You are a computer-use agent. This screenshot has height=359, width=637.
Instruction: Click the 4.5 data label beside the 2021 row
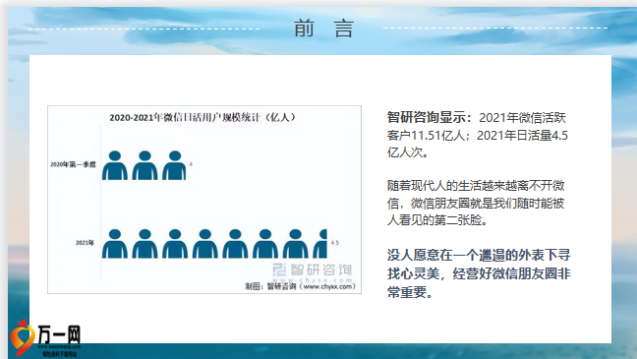click(x=335, y=243)
